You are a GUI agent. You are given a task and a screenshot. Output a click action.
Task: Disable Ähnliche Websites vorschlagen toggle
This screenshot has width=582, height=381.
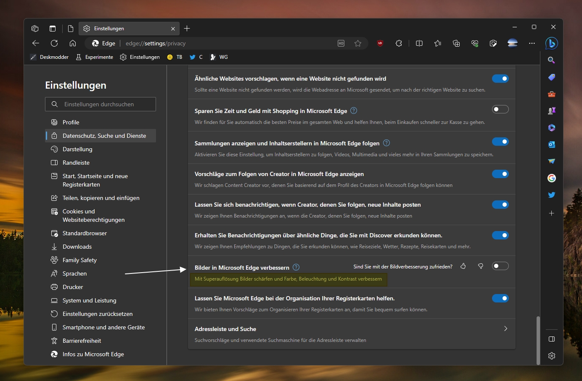(x=500, y=79)
